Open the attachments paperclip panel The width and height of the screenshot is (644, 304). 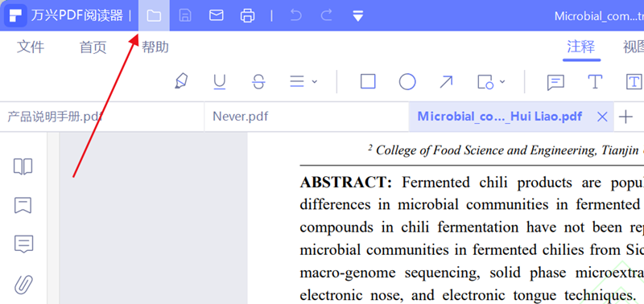(23, 285)
